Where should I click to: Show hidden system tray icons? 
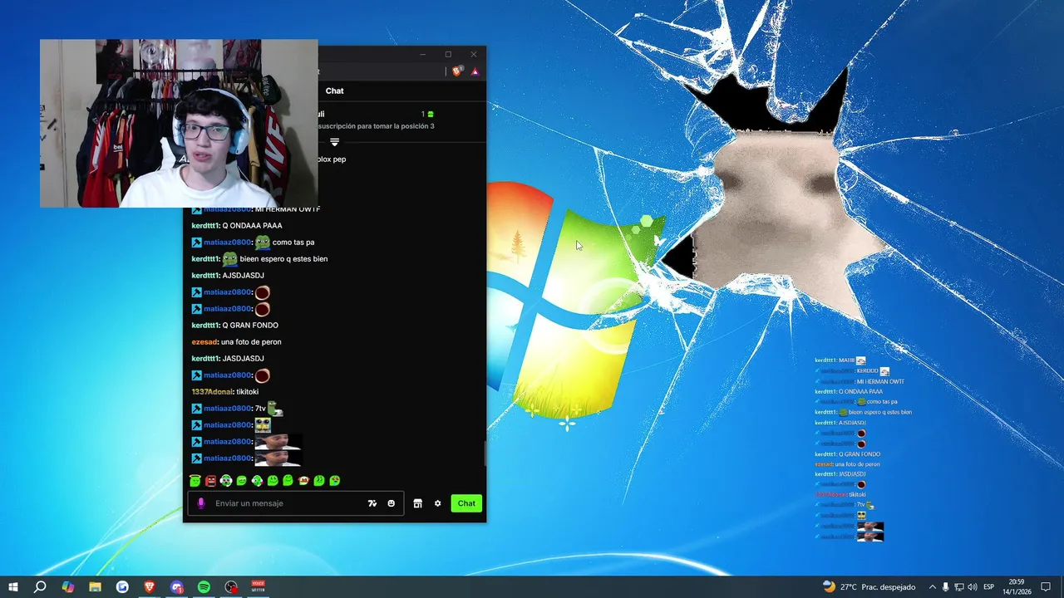pos(932,586)
